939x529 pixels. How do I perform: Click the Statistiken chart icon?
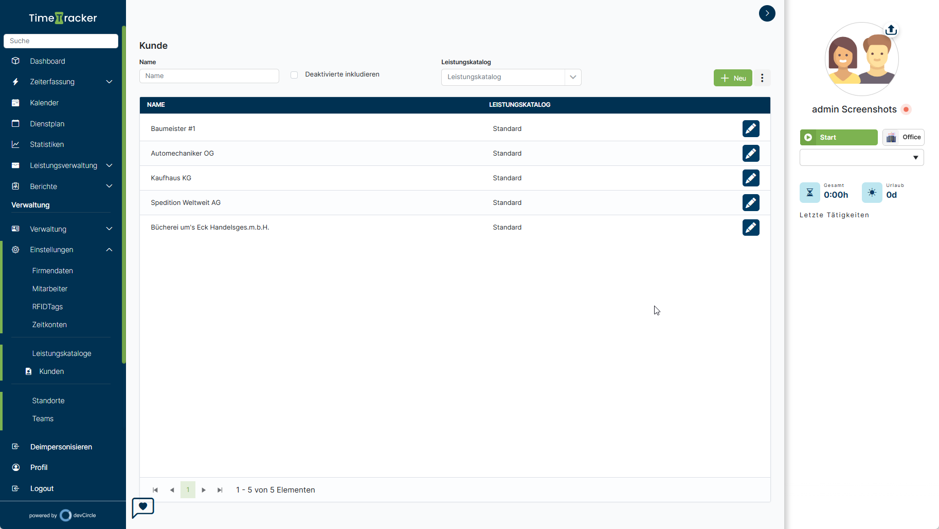15,144
